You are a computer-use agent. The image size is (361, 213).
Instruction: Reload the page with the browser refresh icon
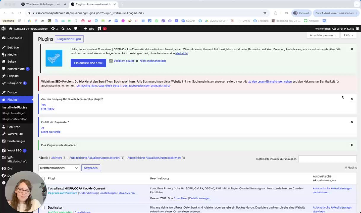[x=20, y=13]
